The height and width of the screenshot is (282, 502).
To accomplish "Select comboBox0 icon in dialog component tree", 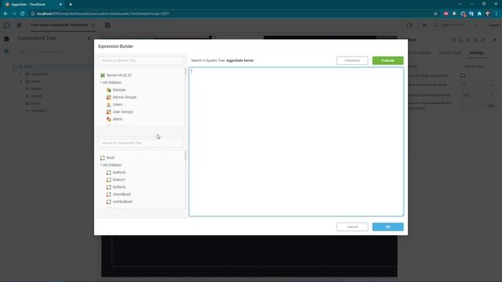I will 108,202.
